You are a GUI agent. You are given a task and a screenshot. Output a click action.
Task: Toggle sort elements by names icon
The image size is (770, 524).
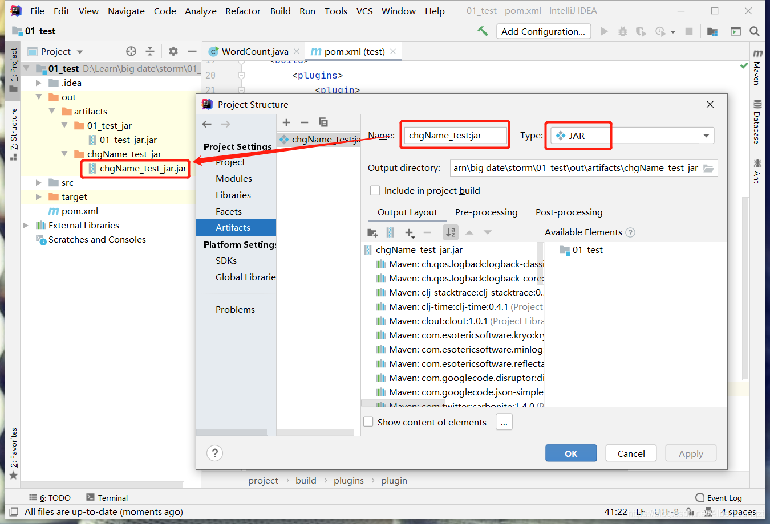point(451,232)
